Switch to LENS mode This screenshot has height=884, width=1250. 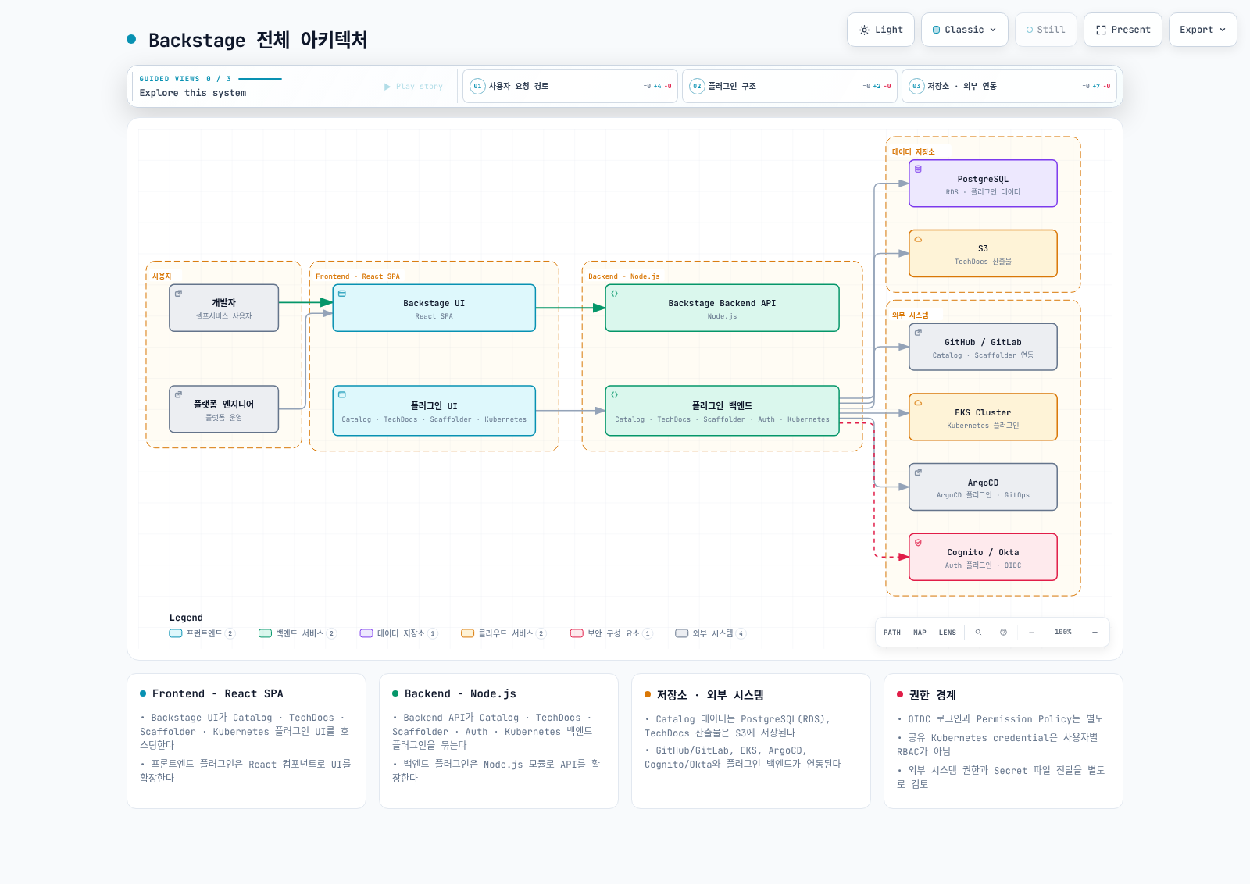coord(948,633)
